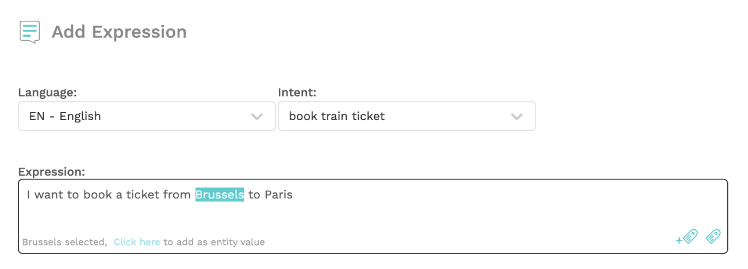Click the 'to add as entity value' text

(x=214, y=242)
